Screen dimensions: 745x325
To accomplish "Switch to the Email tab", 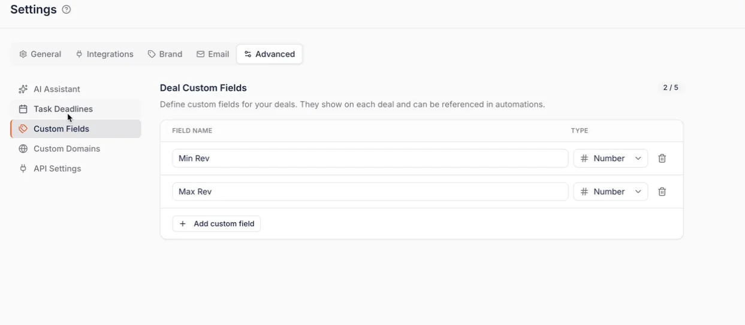I will (x=213, y=54).
